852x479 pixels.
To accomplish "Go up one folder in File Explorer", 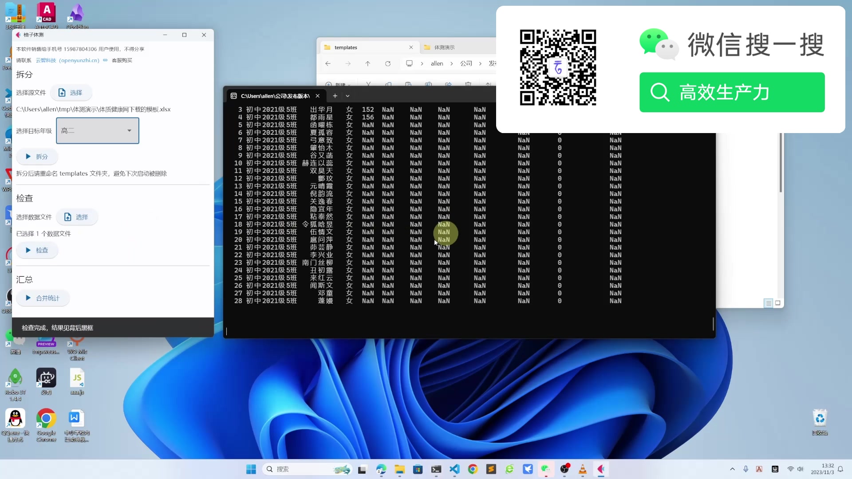I will coord(368,63).
